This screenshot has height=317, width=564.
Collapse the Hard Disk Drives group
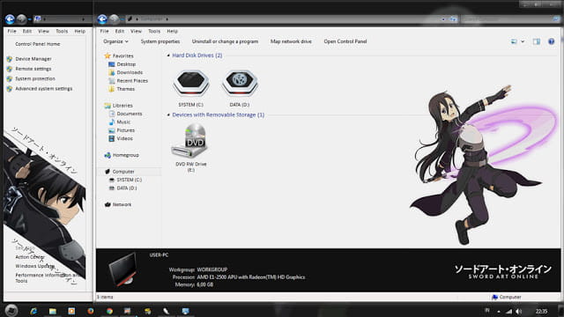[x=168, y=55]
